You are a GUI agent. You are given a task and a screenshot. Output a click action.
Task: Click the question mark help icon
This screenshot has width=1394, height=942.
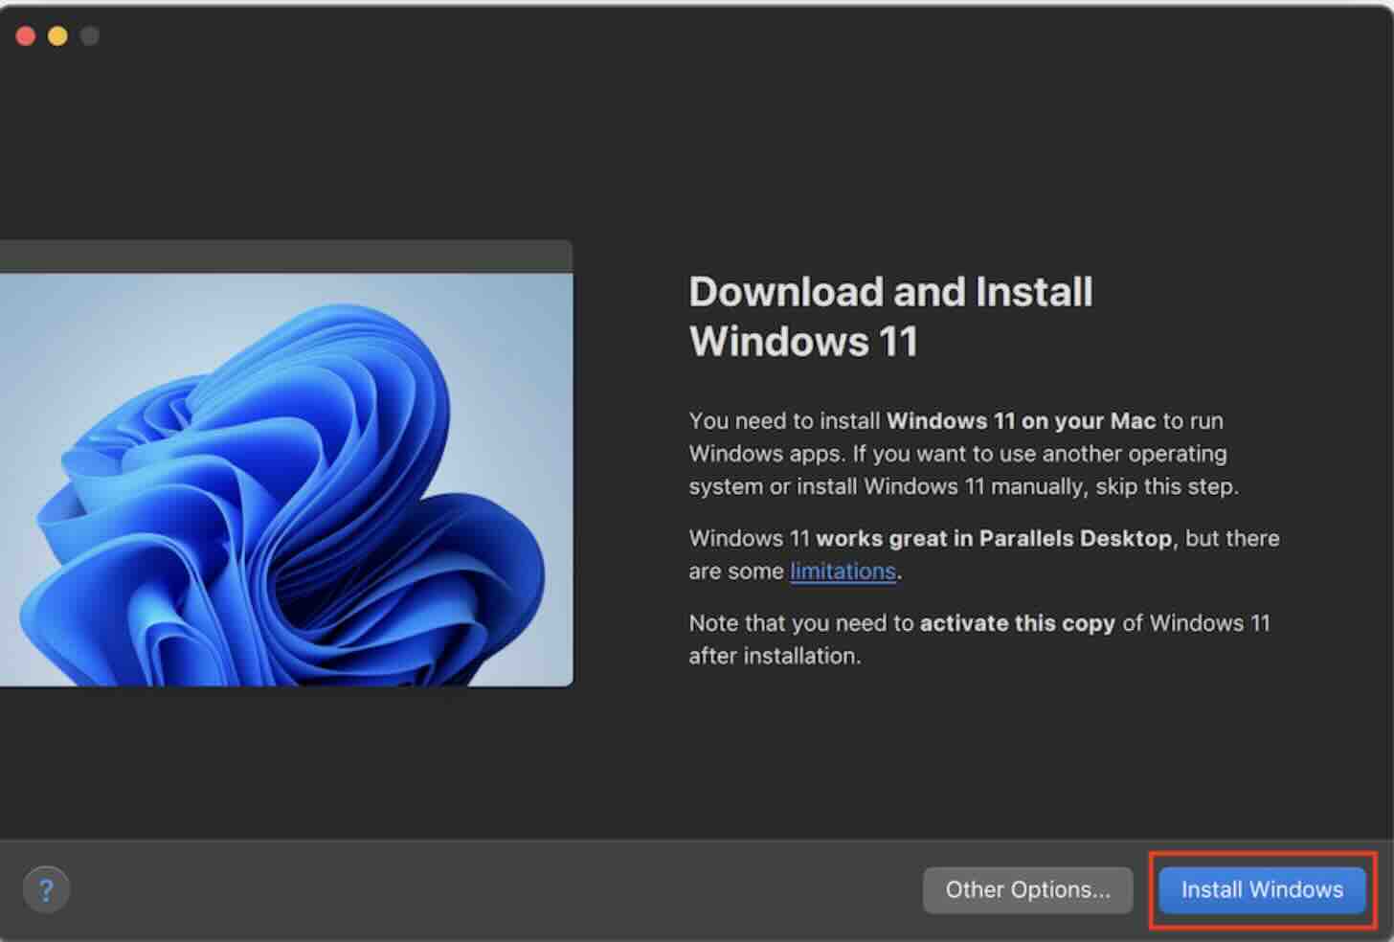click(x=46, y=889)
